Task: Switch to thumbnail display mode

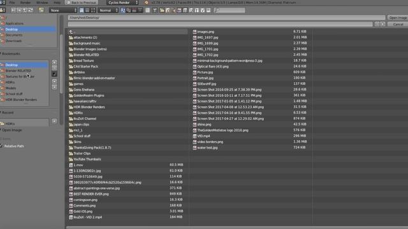Action: (93, 10)
